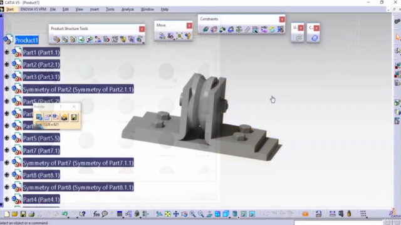This screenshot has height=225, width=401.
Task: Click the Contact Constraint icon
Action: coord(214,29)
